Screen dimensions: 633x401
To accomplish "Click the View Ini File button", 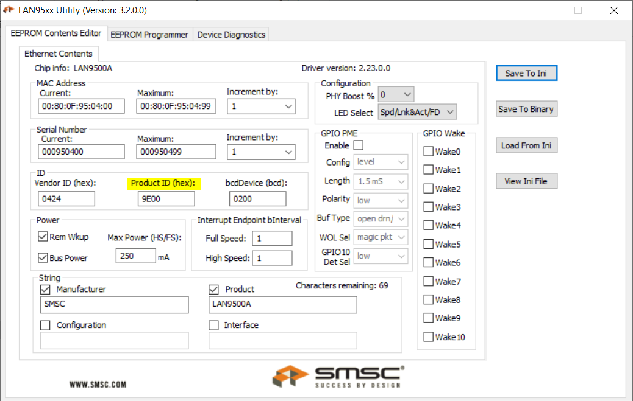I will pyautogui.click(x=526, y=181).
